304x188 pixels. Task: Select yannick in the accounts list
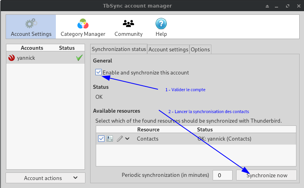pos(26,58)
